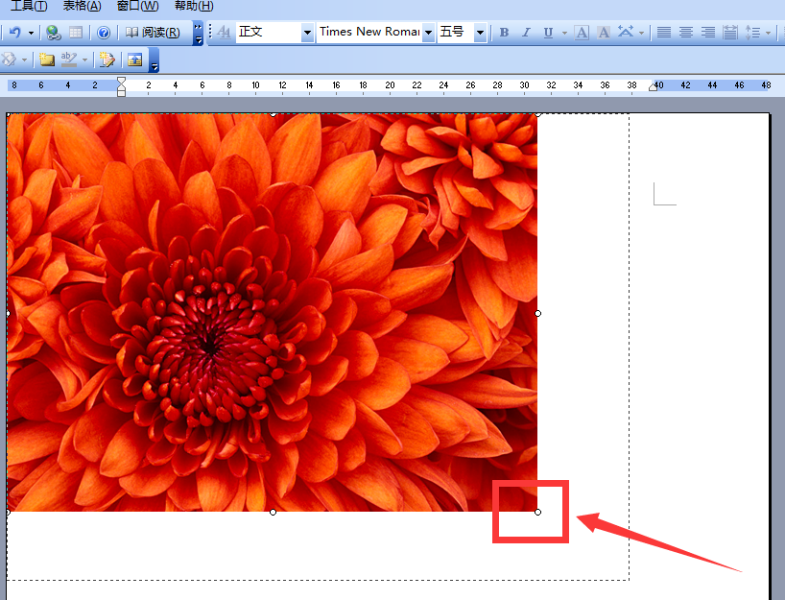Toggle Underline formatting
Screen dimensions: 785x600
pyautogui.click(x=548, y=33)
